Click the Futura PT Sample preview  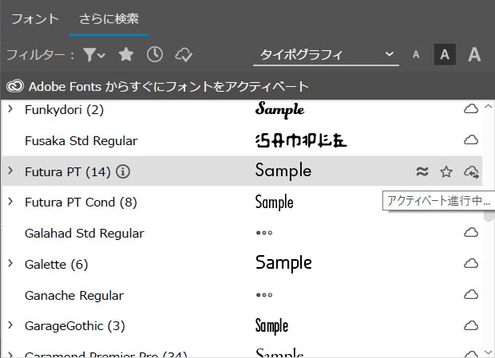283,171
